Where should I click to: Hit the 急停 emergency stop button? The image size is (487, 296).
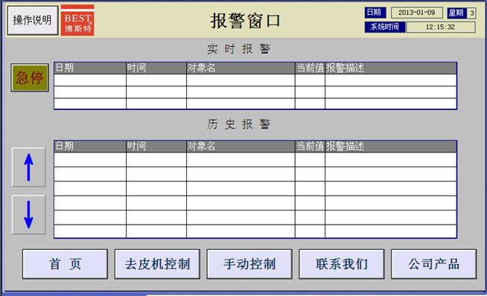(30, 77)
